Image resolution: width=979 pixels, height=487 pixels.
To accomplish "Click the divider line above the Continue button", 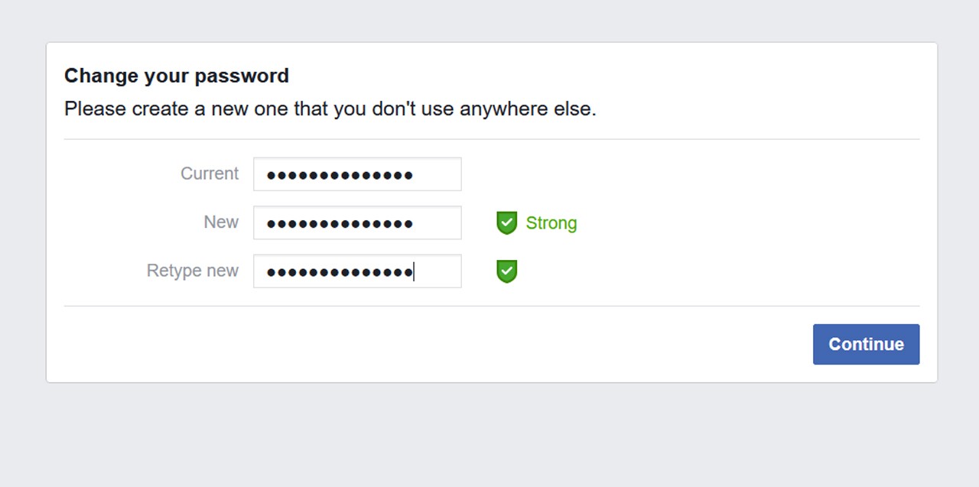I will coord(491,307).
